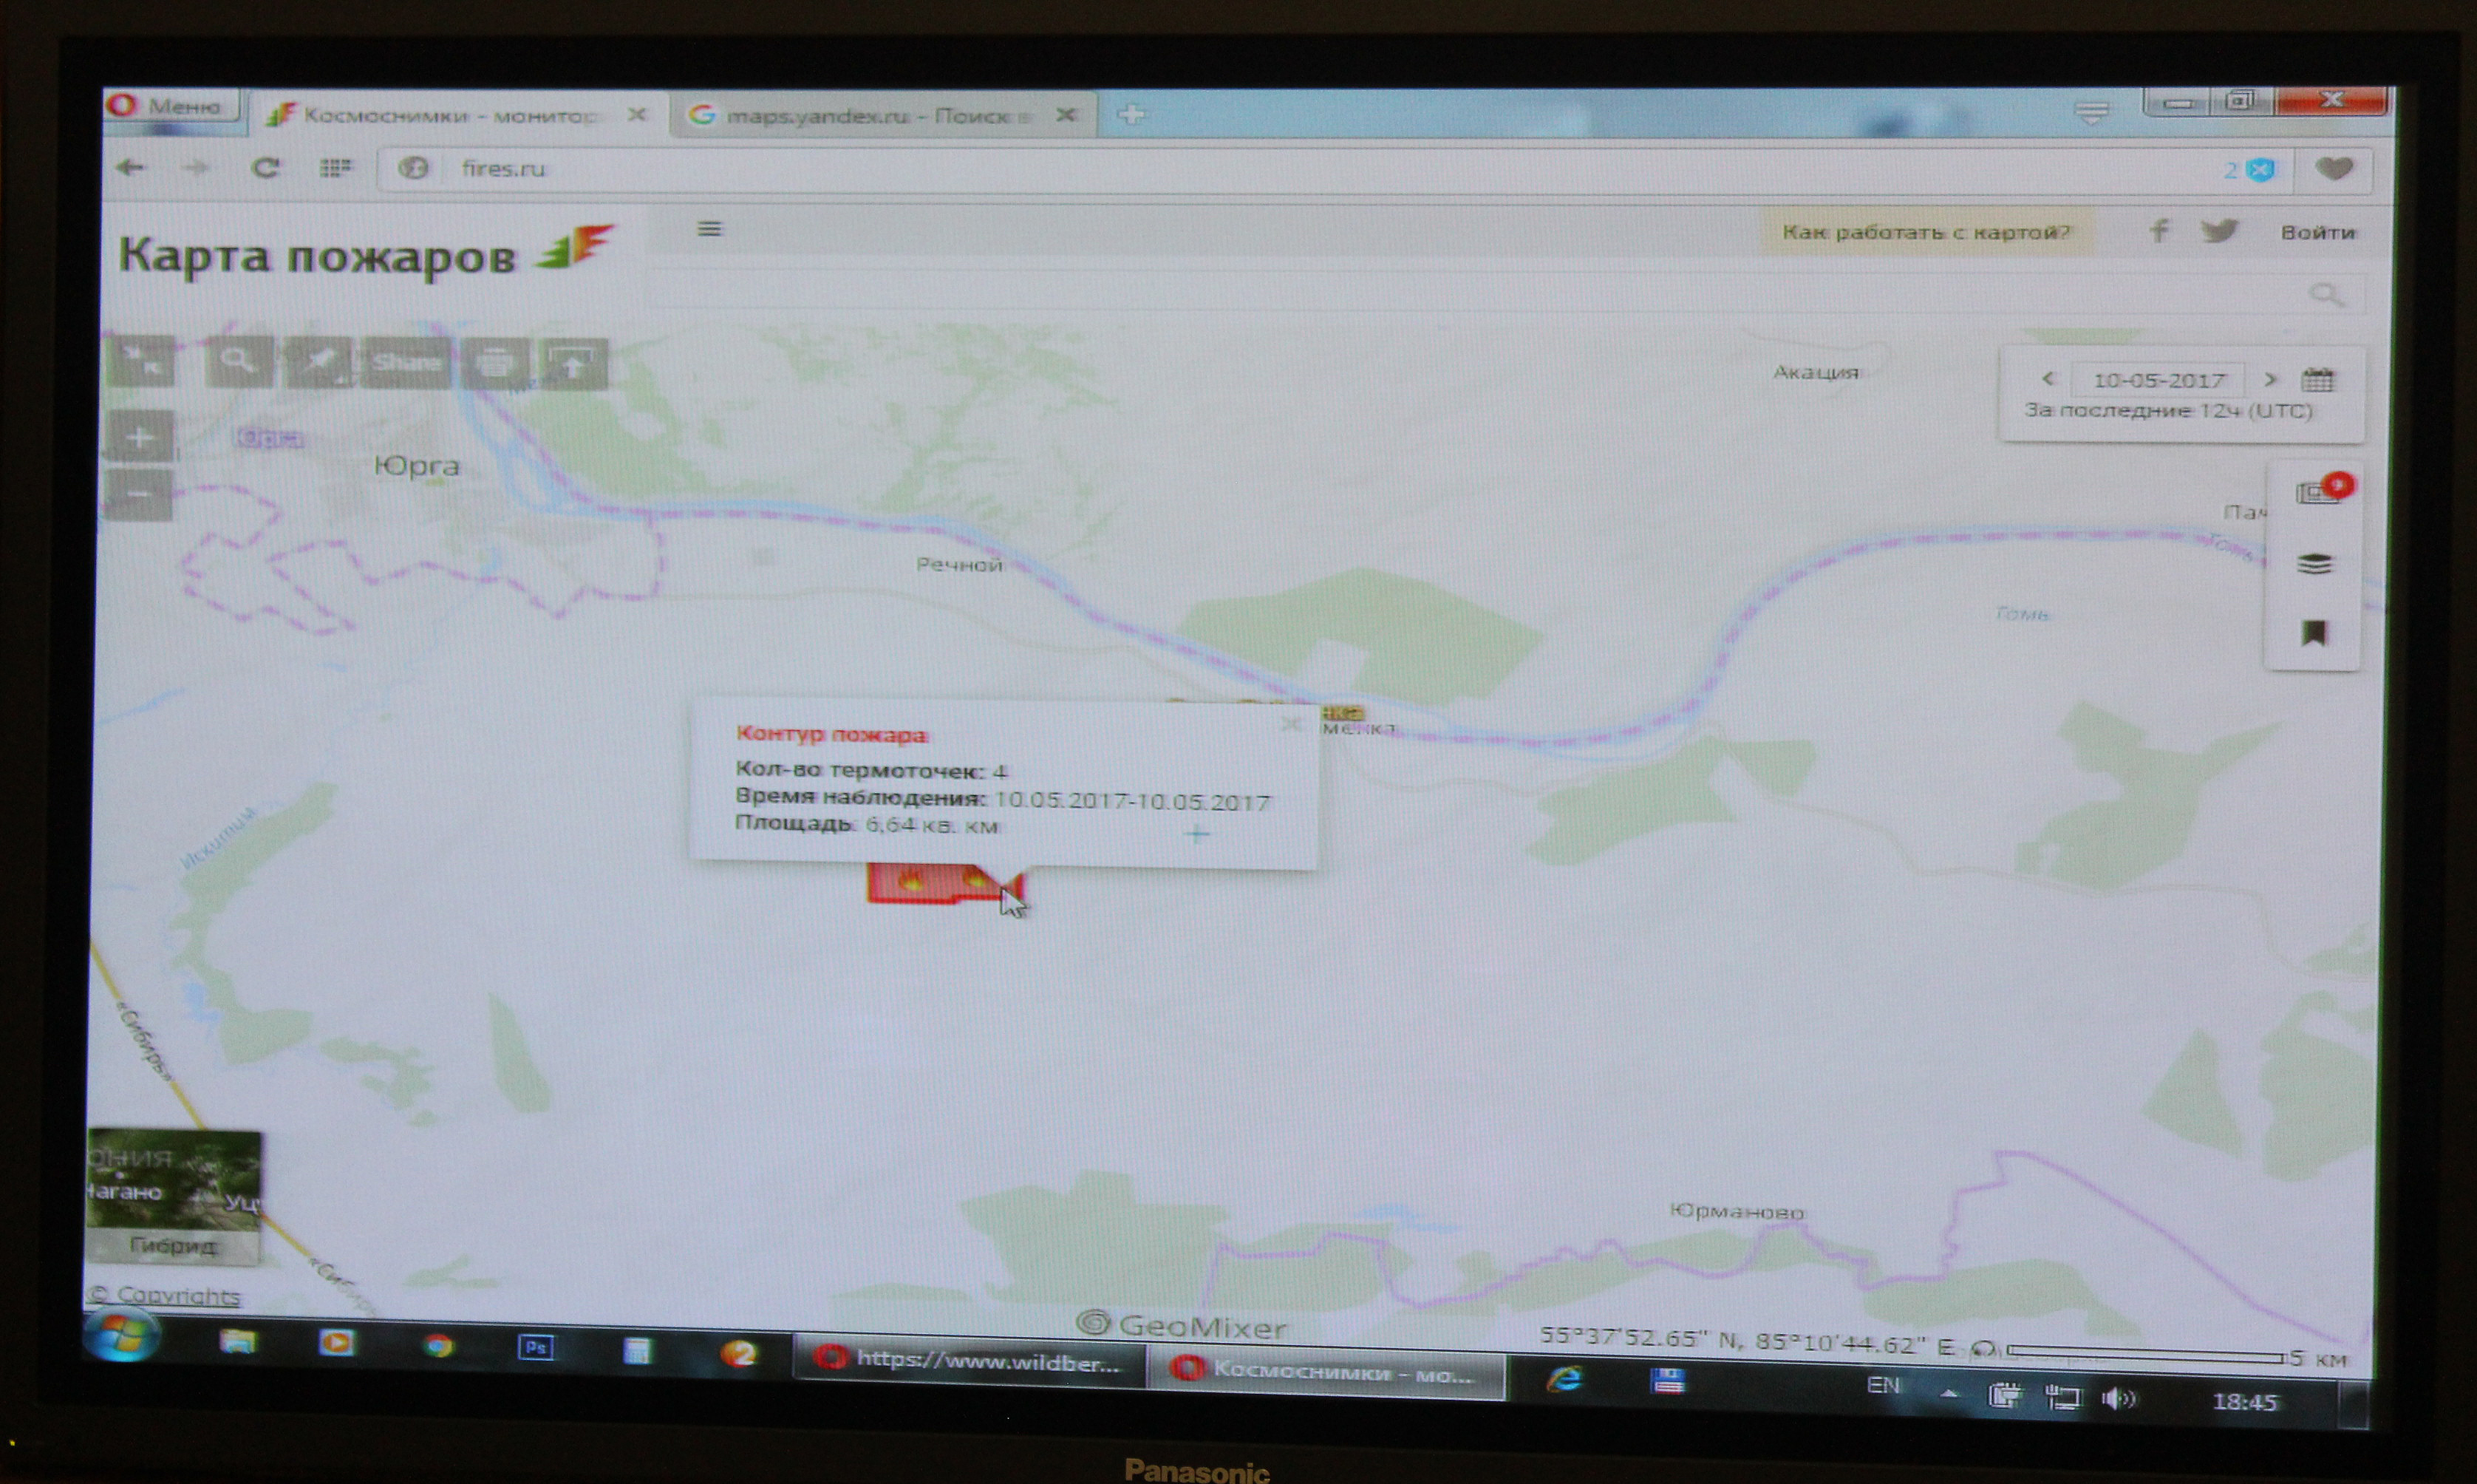Click the map zoom-out minus button
2477x1484 pixels.
tap(139, 494)
